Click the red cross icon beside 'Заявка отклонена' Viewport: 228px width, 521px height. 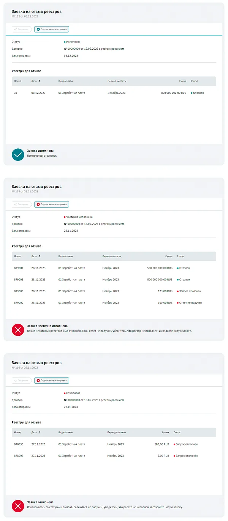[x=18, y=506]
